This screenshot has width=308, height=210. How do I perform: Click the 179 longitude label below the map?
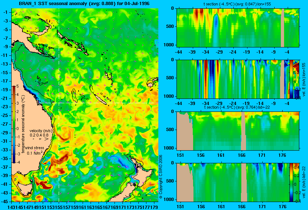(x=155, y=207)
